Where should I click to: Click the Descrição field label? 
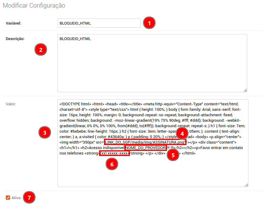tap(15, 39)
